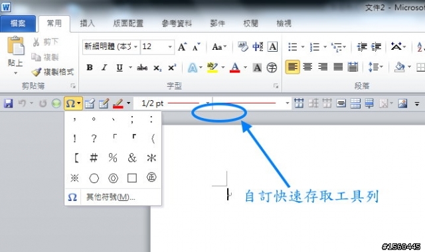Screen dimensions: 425x252
Task: Click Increase Indent icon
Action: (377, 47)
